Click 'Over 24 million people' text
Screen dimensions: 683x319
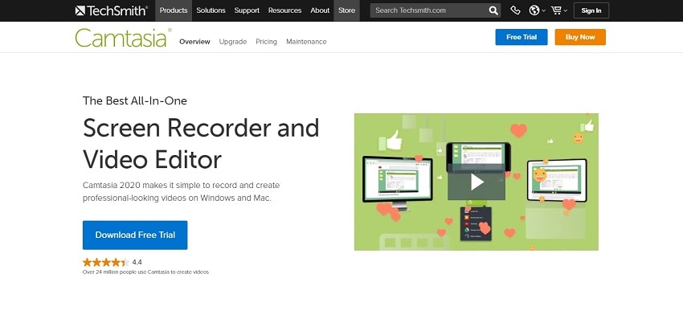[145, 272]
